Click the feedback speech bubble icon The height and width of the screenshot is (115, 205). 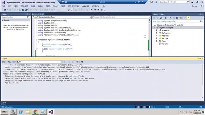[x=152, y=2]
